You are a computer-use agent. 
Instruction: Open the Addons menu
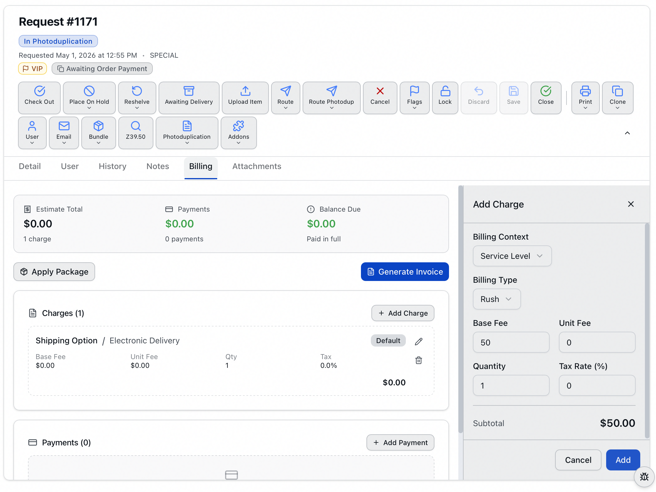[238, 133]
